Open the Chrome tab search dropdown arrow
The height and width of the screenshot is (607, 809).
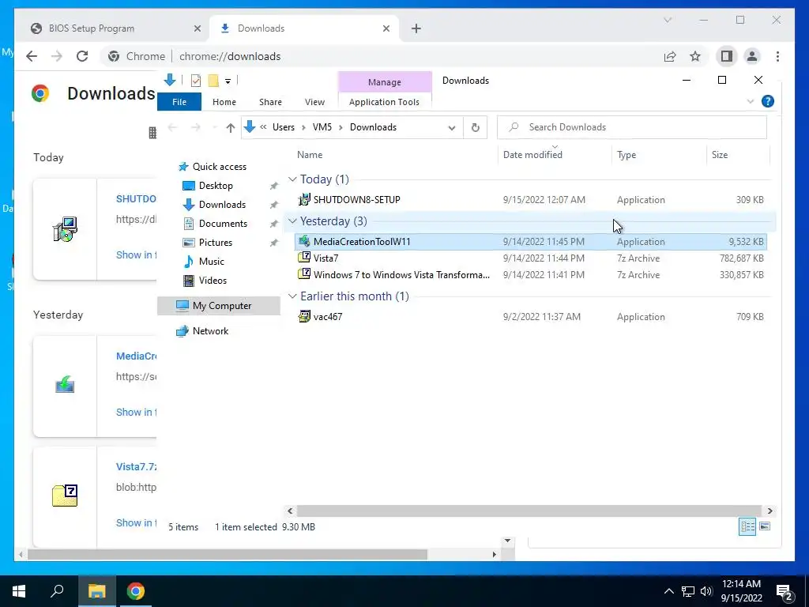coord(667,20)
